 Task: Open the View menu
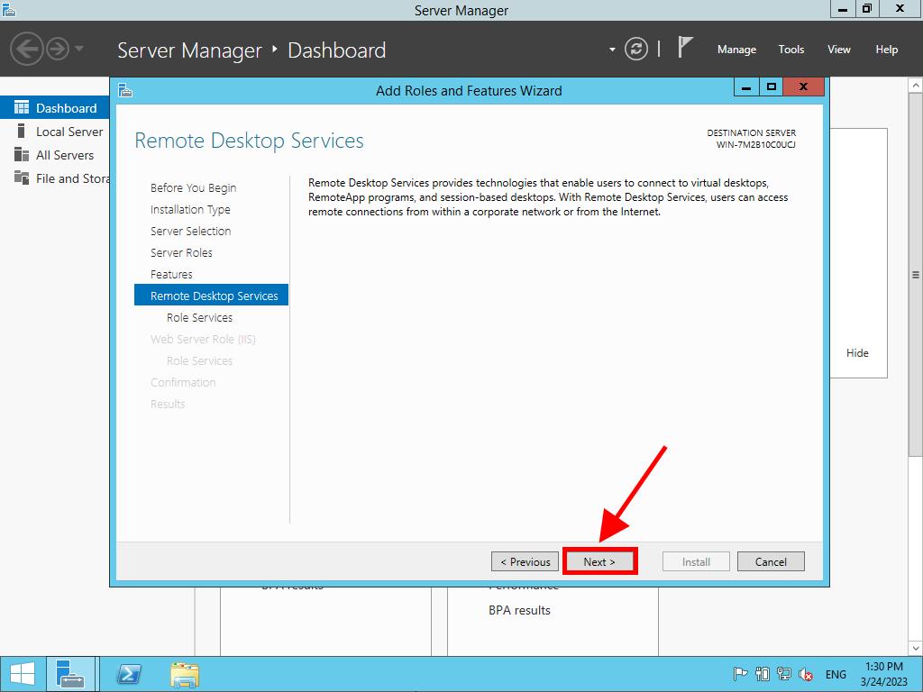839,50
